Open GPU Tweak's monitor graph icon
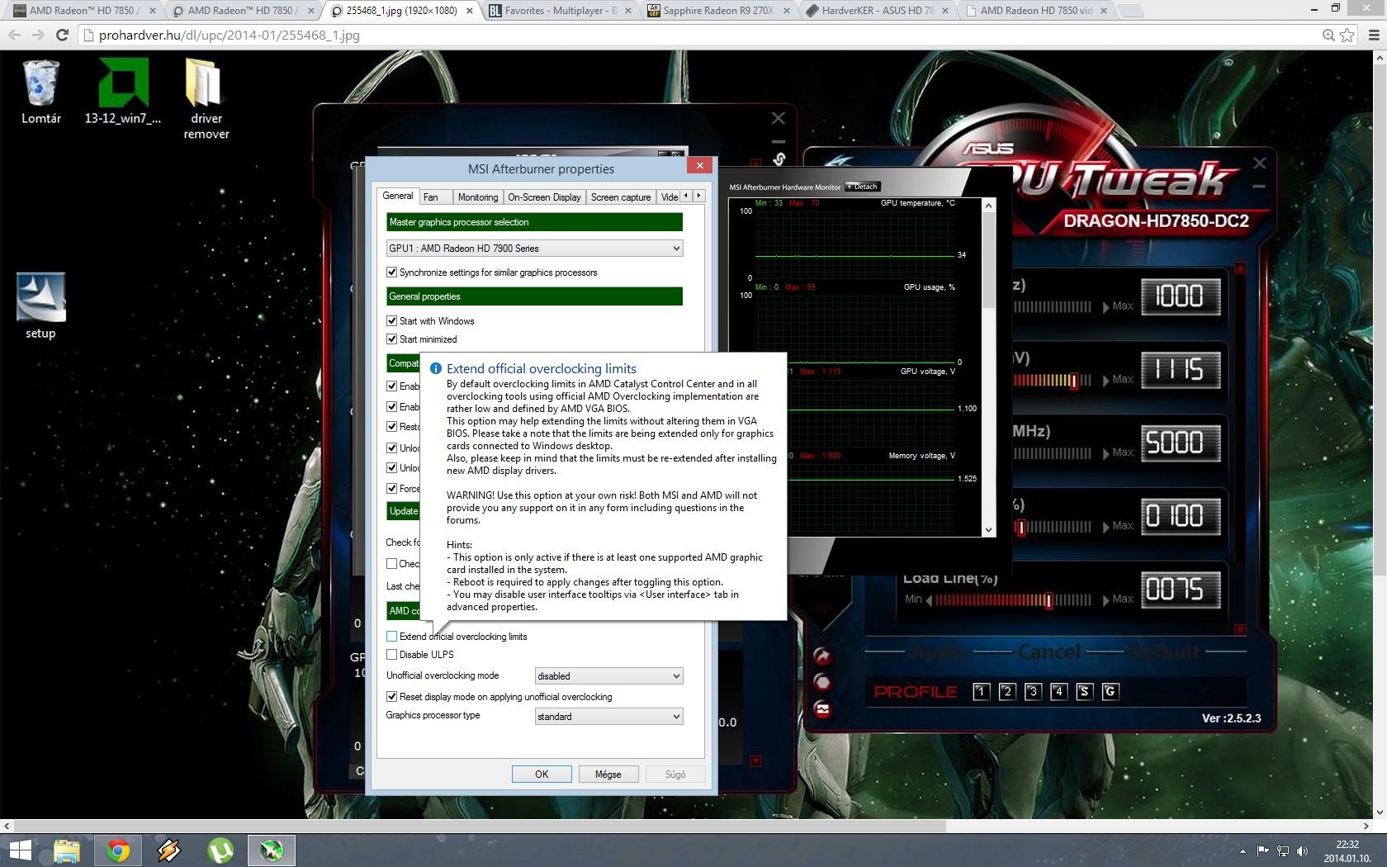The height and width of the screenshot is (867, 1387). coord(822,708)
